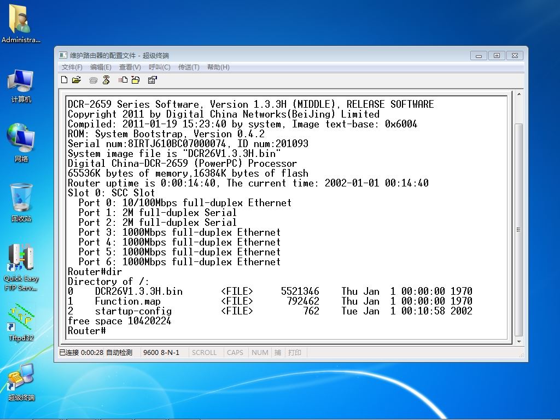Open the 查看(V) menu
Image resolution: width=560 pixels, height=420 pixels.
click(x=130, y=67)
